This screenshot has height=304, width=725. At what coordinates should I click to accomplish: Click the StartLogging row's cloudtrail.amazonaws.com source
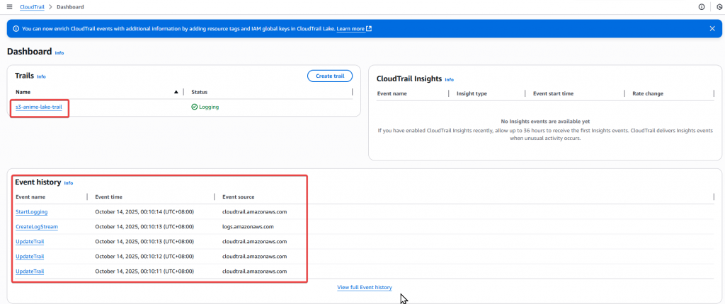point(255,211)
